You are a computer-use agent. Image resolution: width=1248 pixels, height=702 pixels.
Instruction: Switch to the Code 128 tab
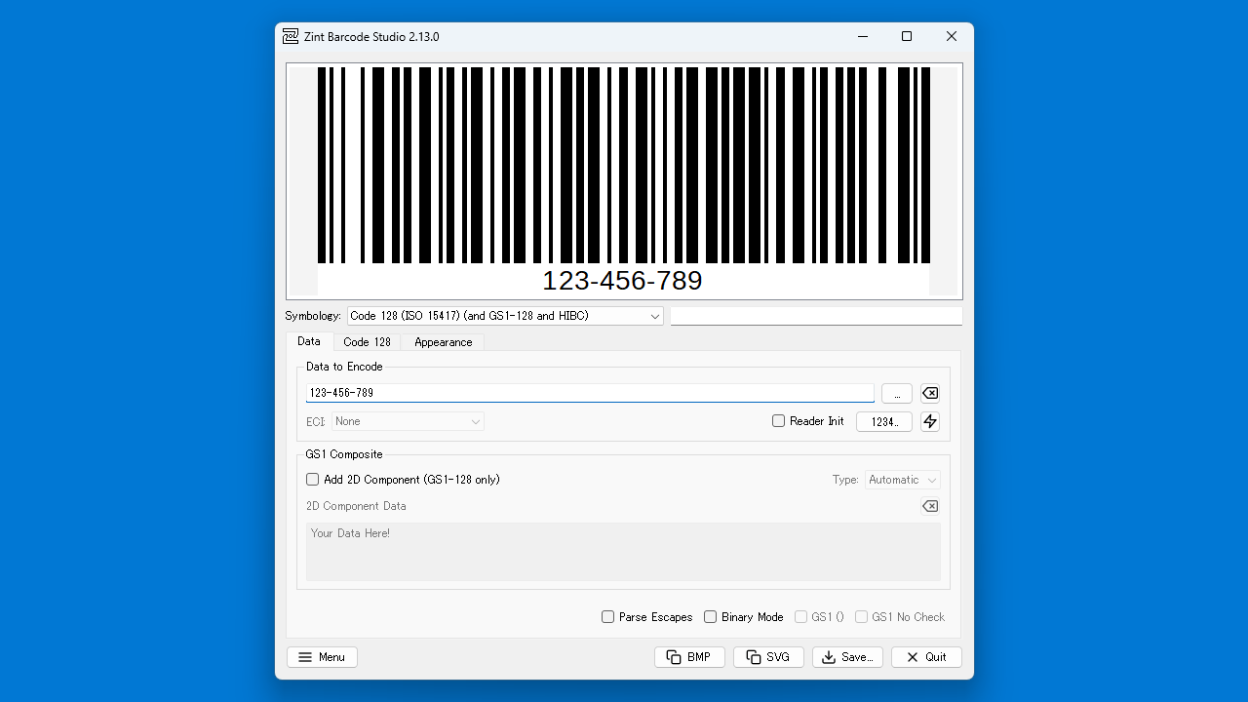[367, 342]
